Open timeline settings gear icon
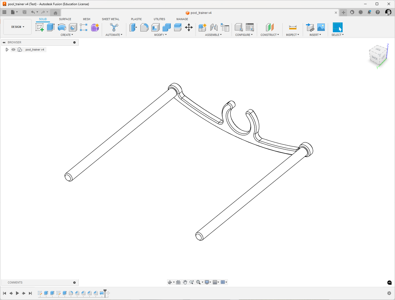The width and height of the screenshot is (395, 300). pyautogui.click(x=389, y=293)
